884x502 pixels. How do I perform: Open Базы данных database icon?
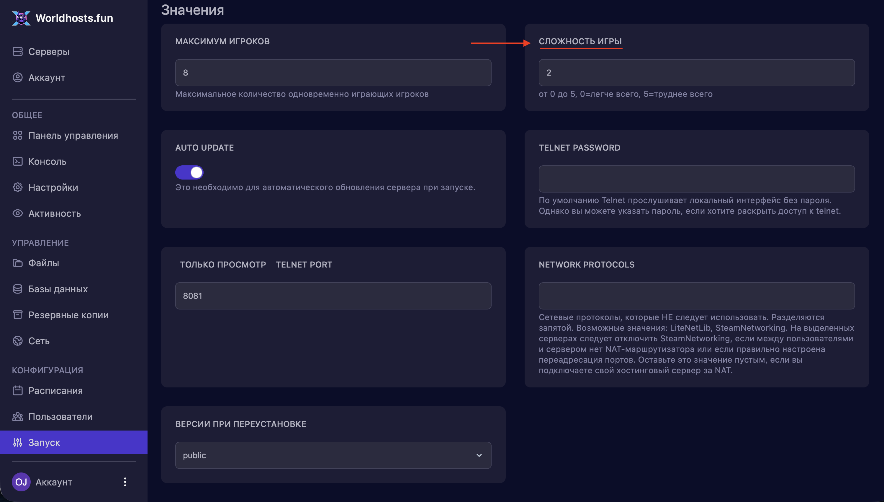point(18,289)
